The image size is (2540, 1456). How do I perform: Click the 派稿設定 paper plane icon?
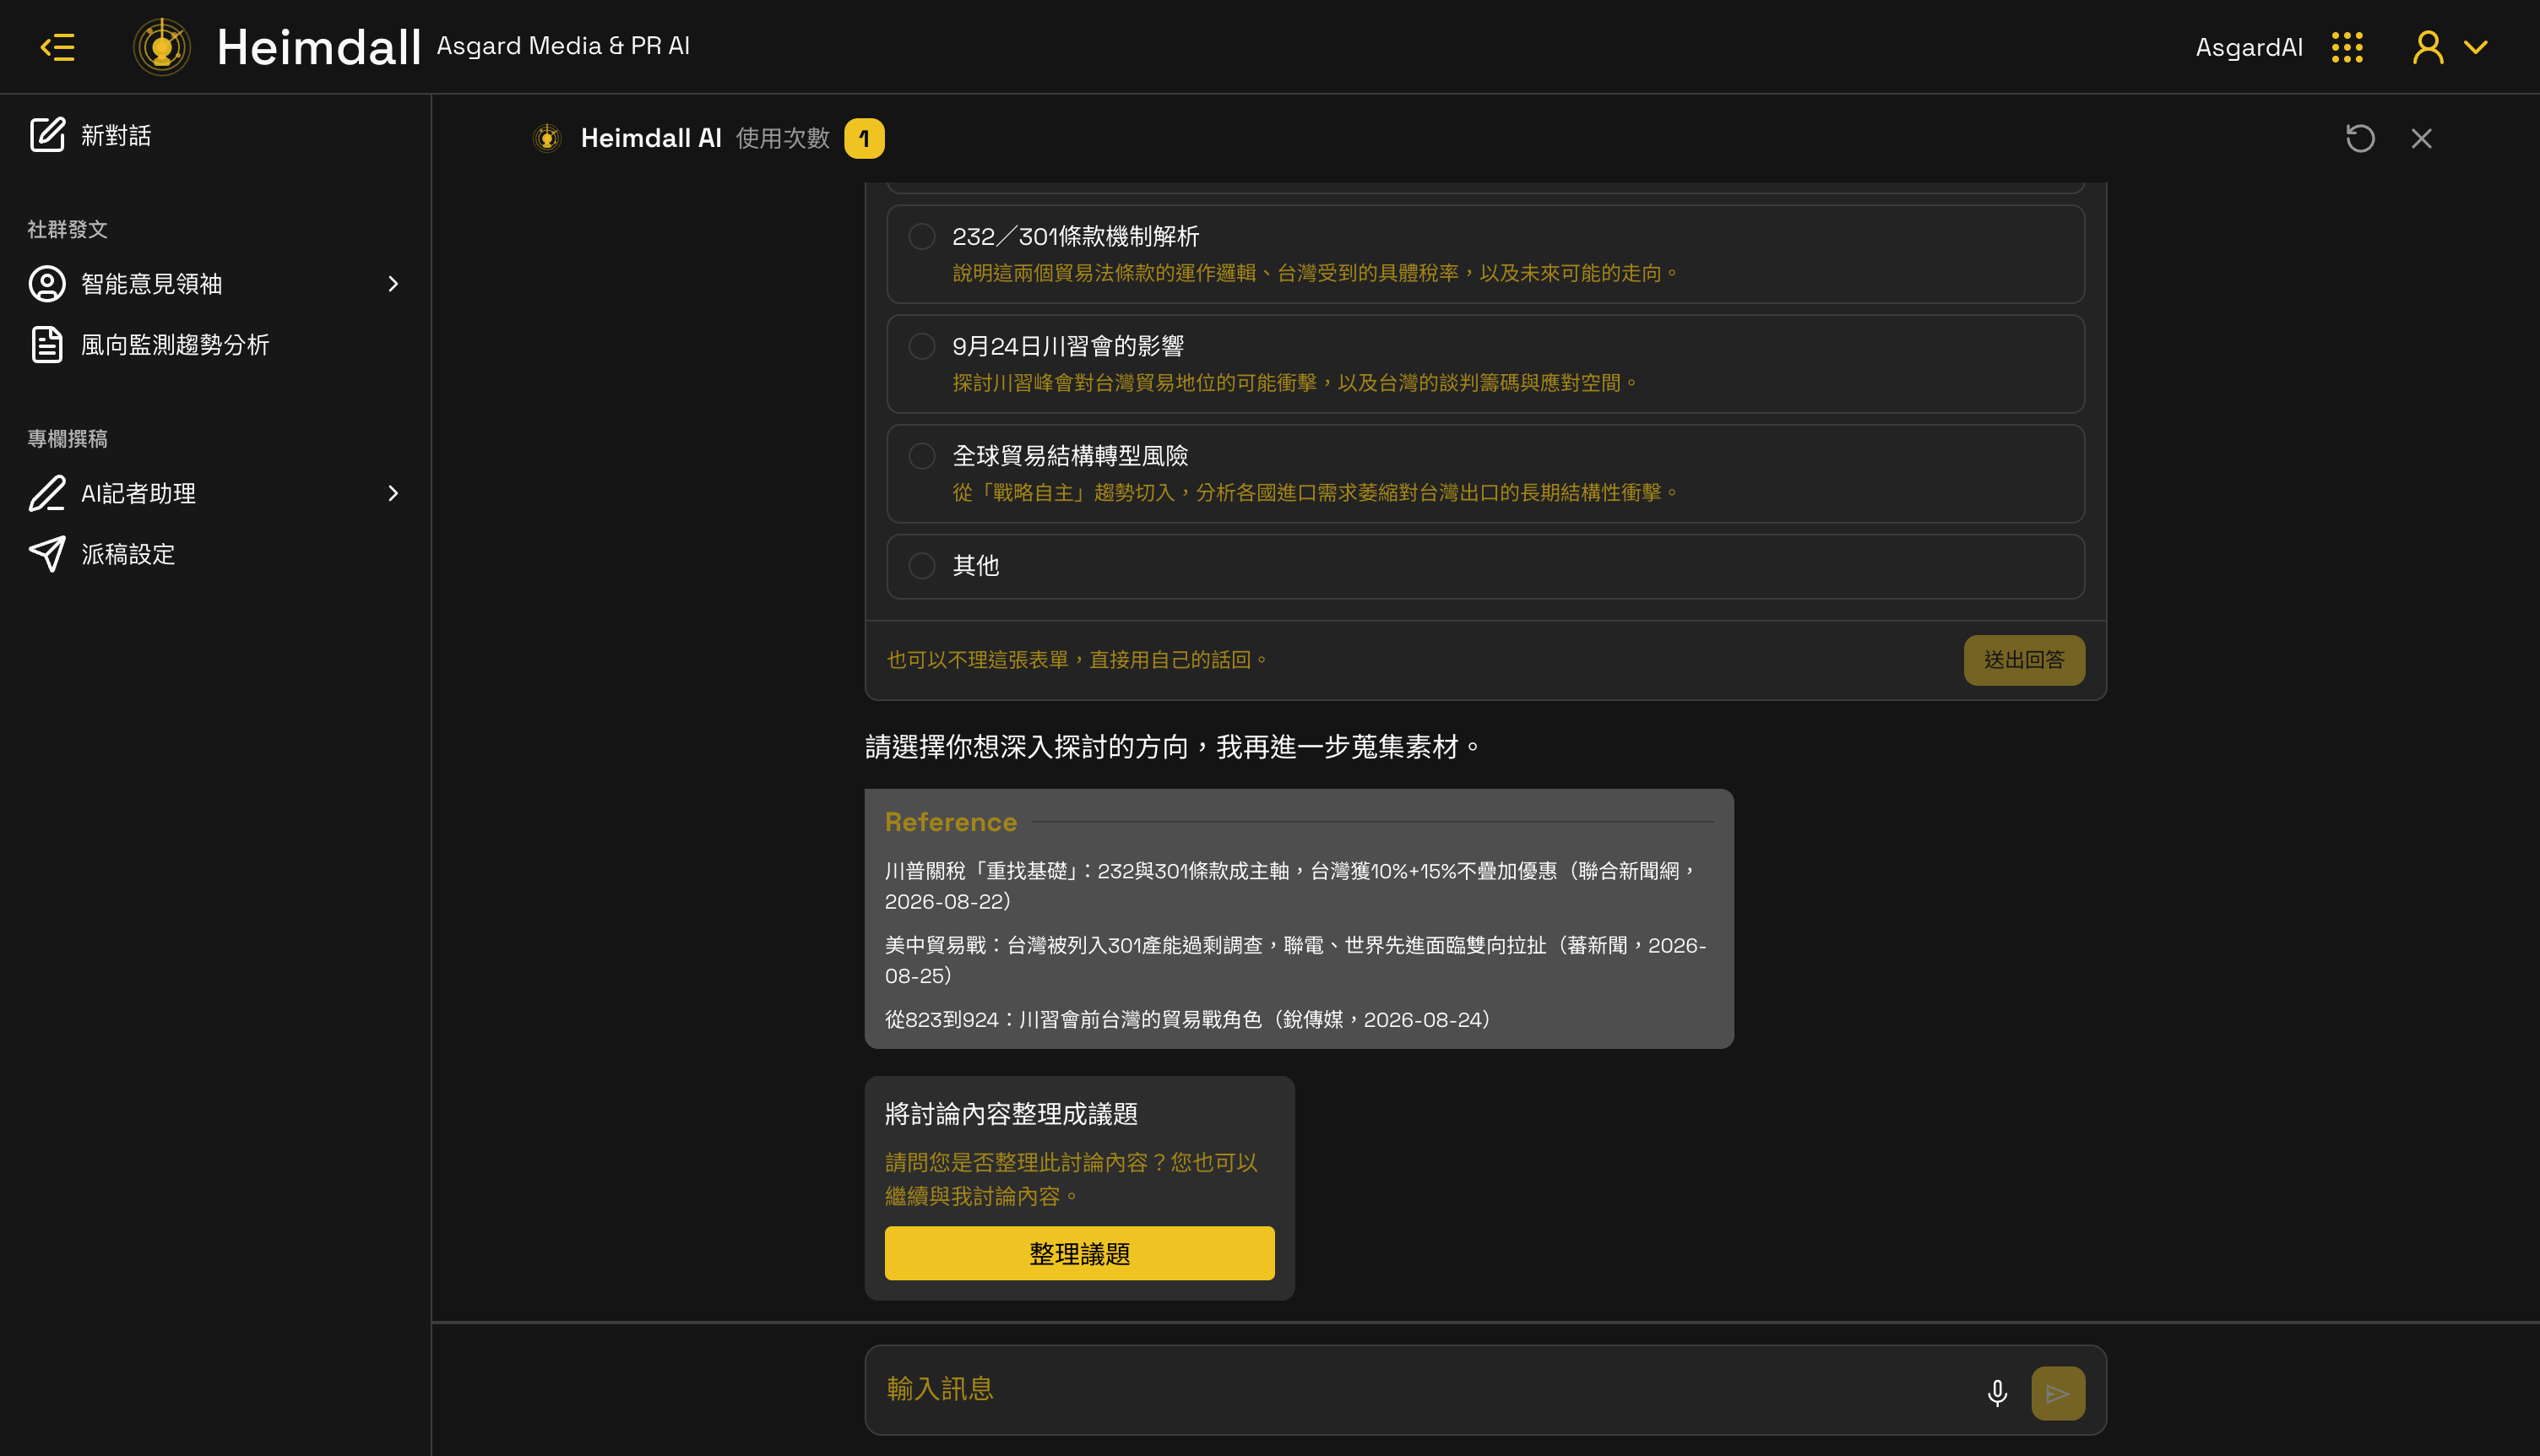47,554
